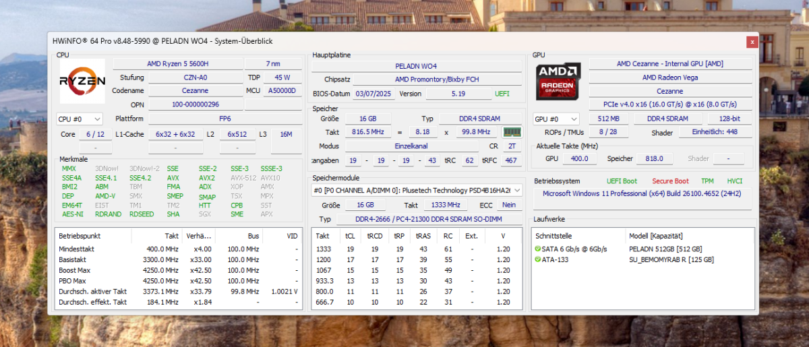The image size is (809, 347).
Task: Click the Secure Boot label
Action: pyautogui.click(x=670, y=181)
